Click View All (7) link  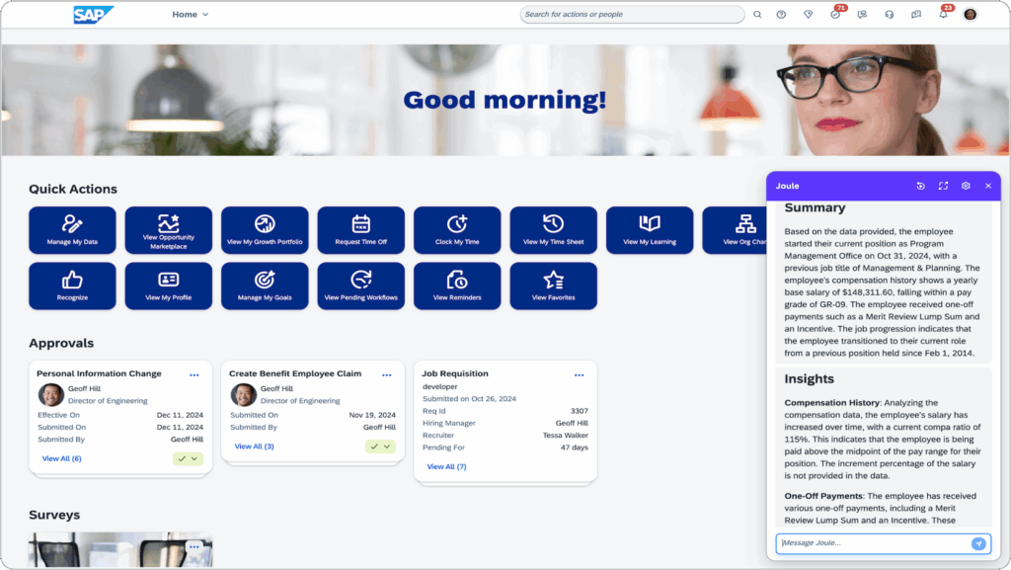pyautogui.click(x=446, y=467)
